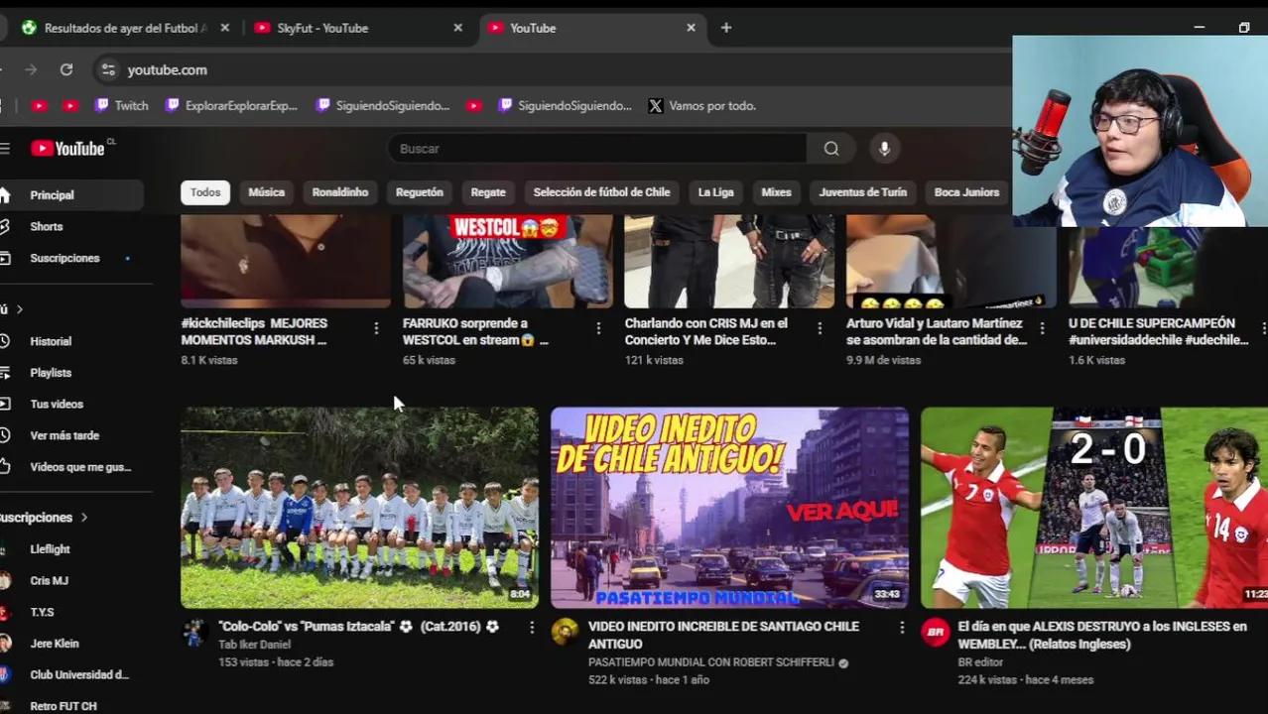
Task: Expand the Tú section chevron
Action: pyautogui.click(x=19, y=309)
